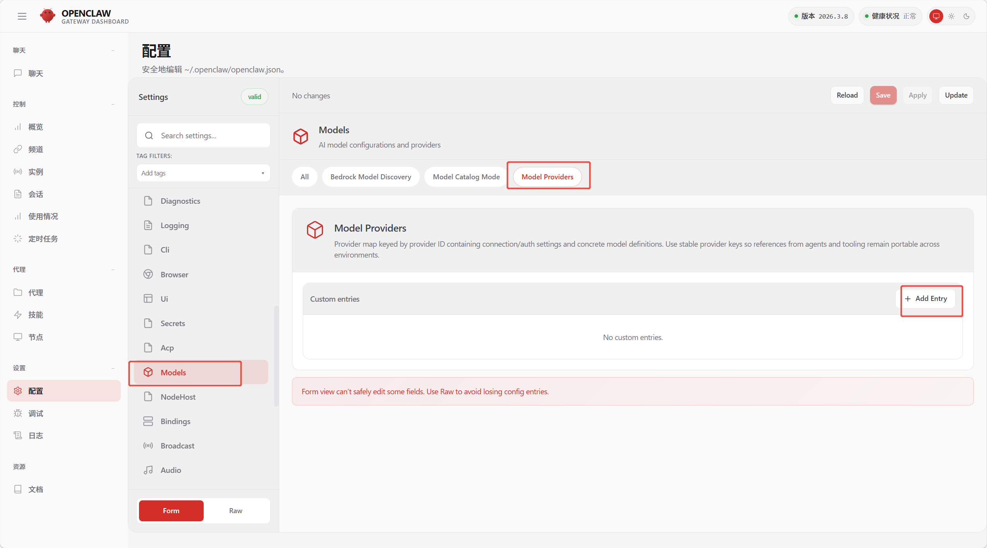
Task: Collapse the 设置 sidebar section
Action: coord(113,368)
